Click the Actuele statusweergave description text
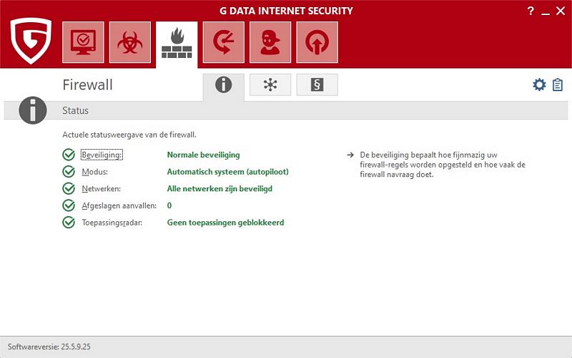The width and height of the screenshot is (572, 358). tap(129, 135)
